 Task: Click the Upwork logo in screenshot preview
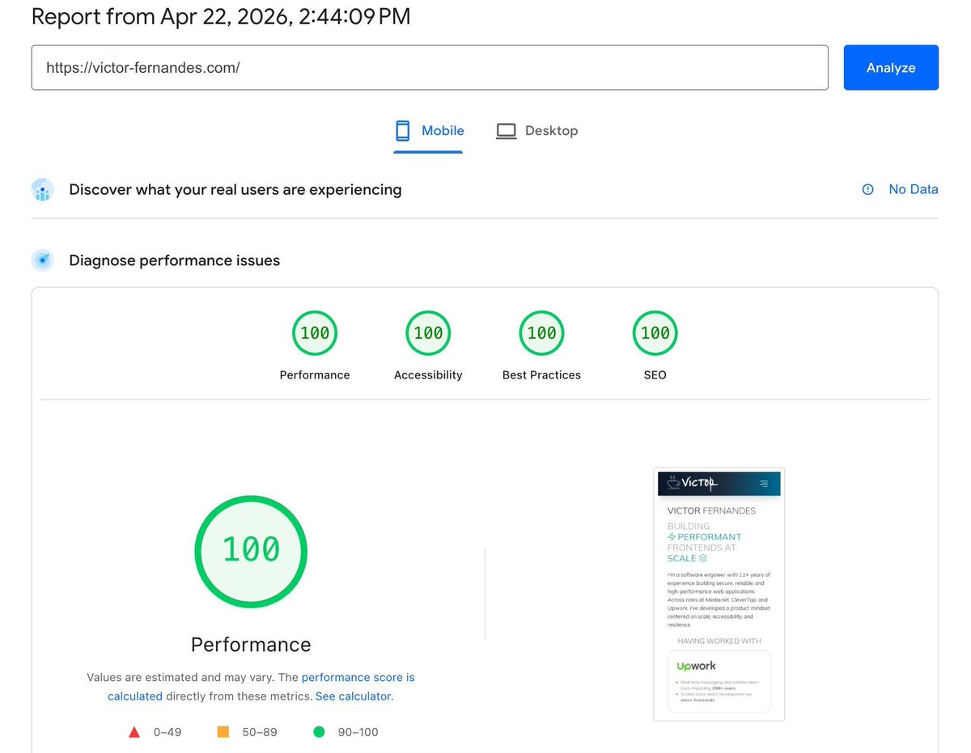click(697, 666)
